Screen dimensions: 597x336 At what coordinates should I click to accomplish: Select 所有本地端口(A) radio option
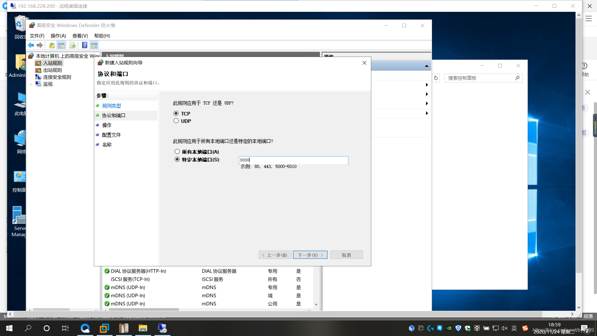pyautogui.click(x=177, y=152)
